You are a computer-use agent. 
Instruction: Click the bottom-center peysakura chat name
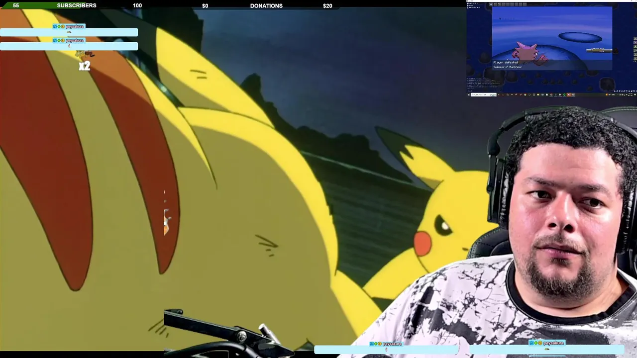392,344
